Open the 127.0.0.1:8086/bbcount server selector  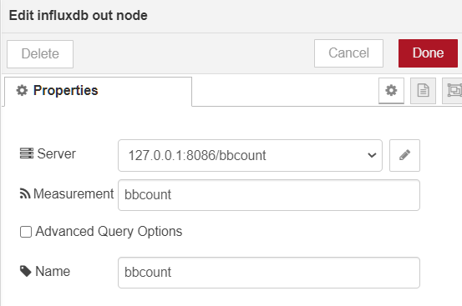(x=250, y=155)
